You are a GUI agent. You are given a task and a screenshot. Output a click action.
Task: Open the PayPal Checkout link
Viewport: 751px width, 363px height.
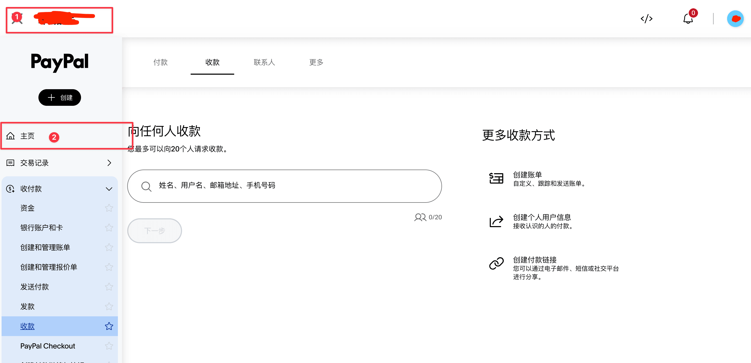point(48,346)
